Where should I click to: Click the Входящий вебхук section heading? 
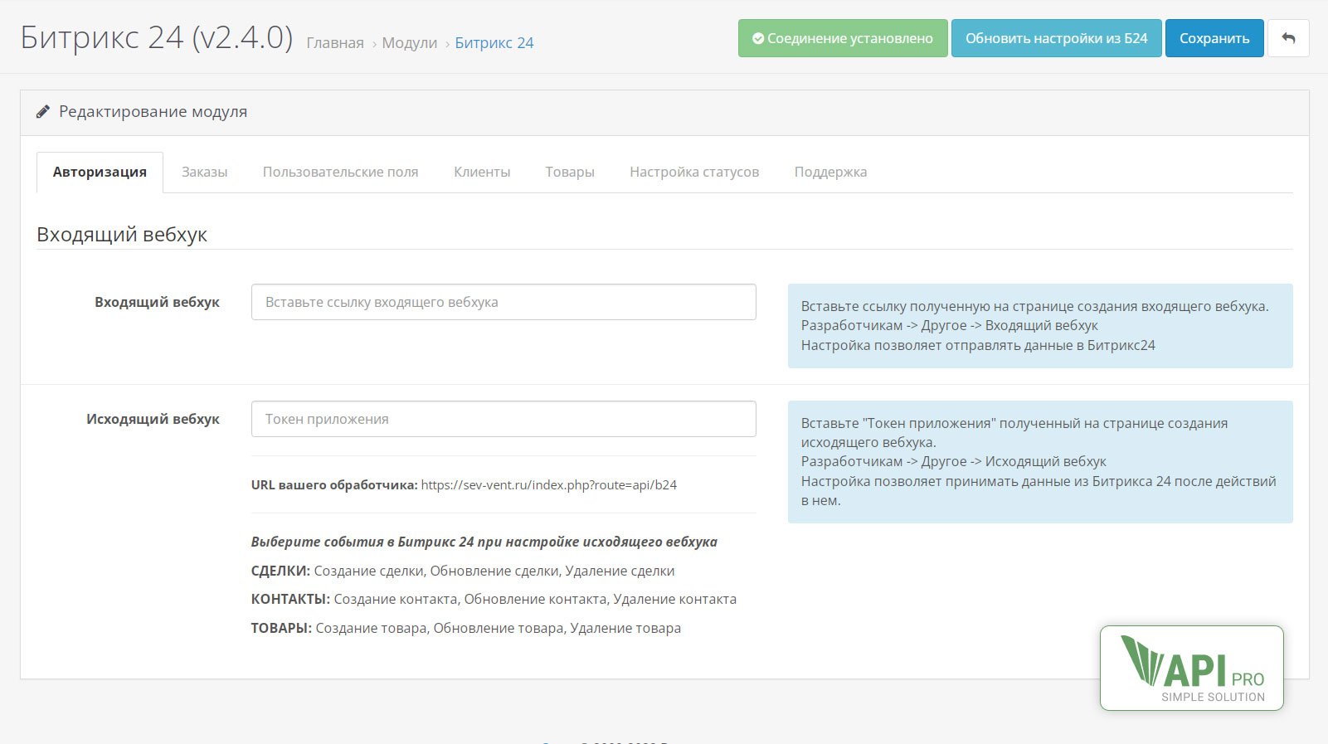pyautogui.click(x=122, y=234)
